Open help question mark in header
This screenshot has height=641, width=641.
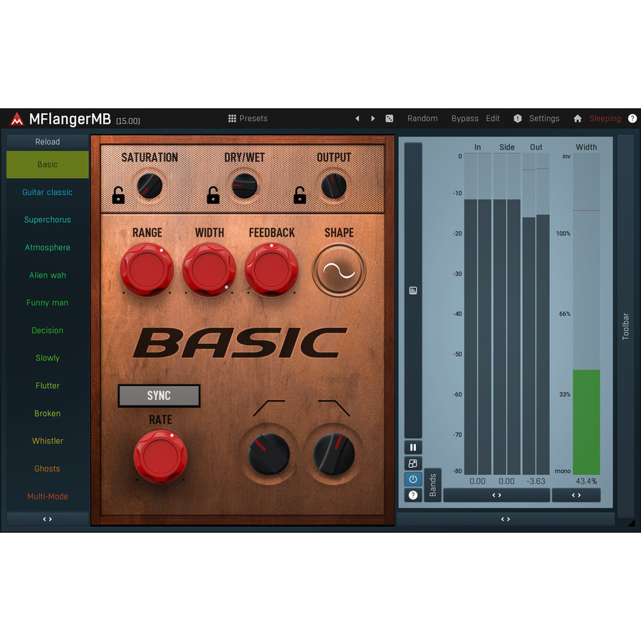(x=632, y=118)
